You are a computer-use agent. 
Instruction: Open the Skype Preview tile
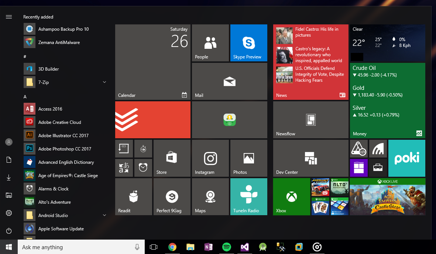click(x=248, y=43)
